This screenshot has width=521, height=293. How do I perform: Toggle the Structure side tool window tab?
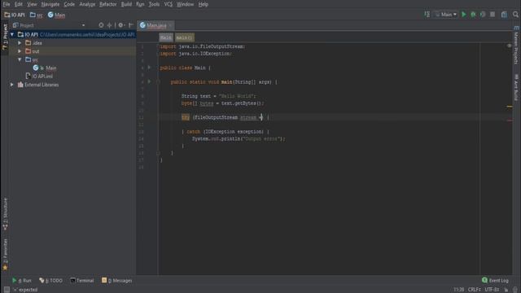point(5,214)
